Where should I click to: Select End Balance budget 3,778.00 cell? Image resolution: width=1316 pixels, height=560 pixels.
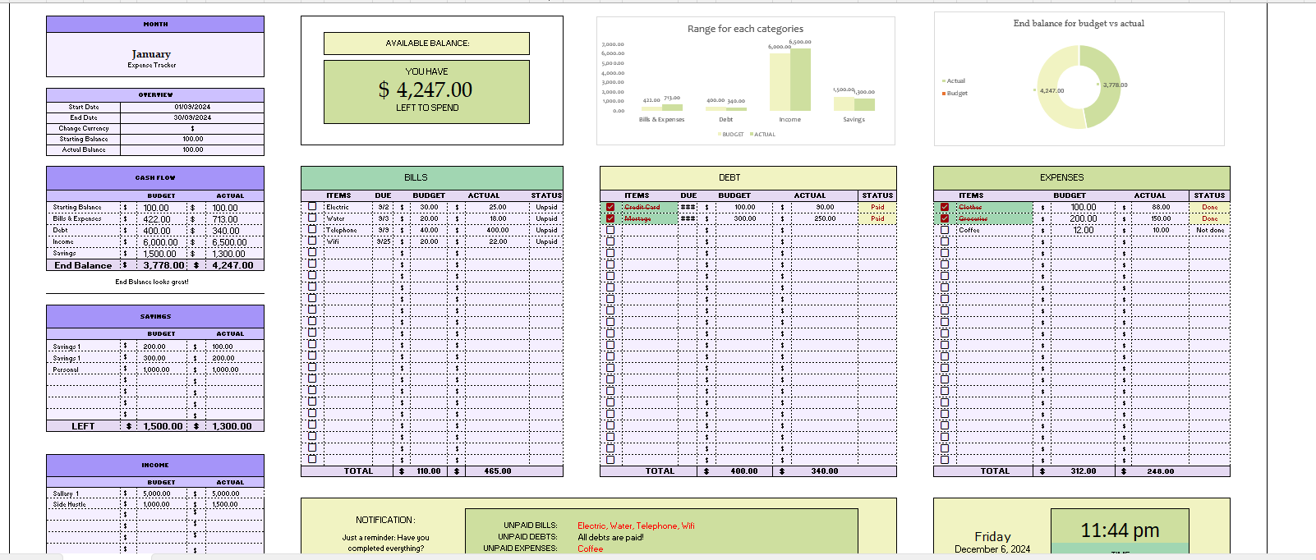coord(163,265)
